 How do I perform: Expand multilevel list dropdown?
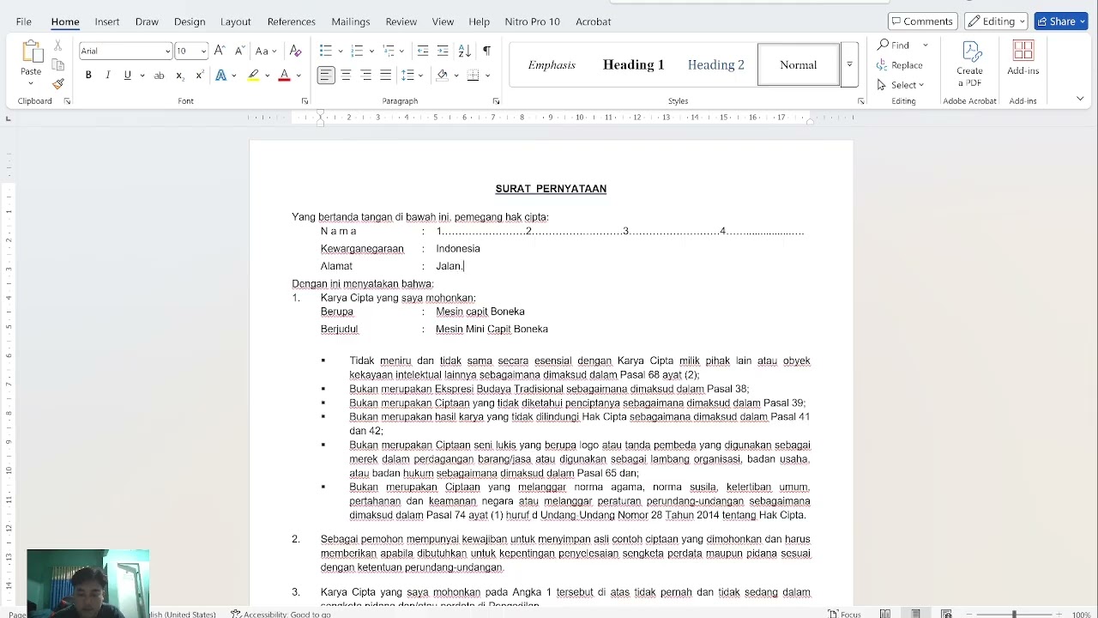pos(402,51)
